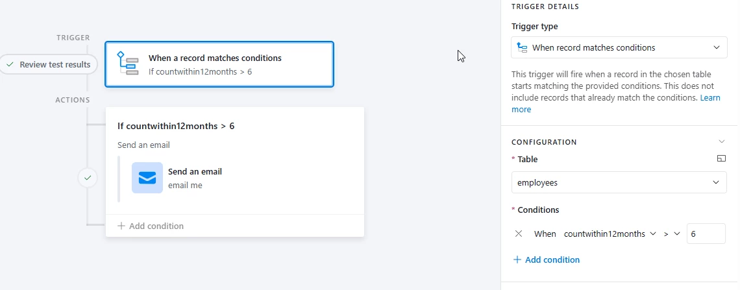The image size is (740, 290).
Task: Click the green checkmark circle beside the actions
Action: (88, 178)
